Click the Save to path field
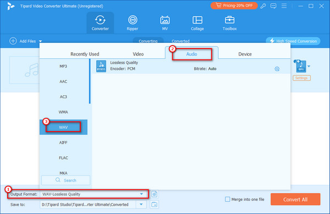This screenshot has height=214, width=330. coord(88,204)
